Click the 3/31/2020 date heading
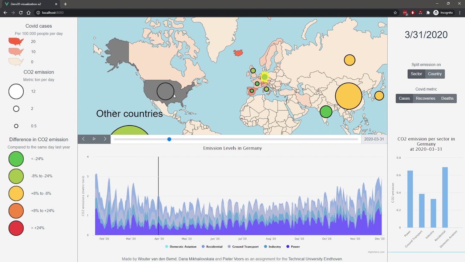Image resolution: width=465 pixels, height=262 pixels. (426, 35)
